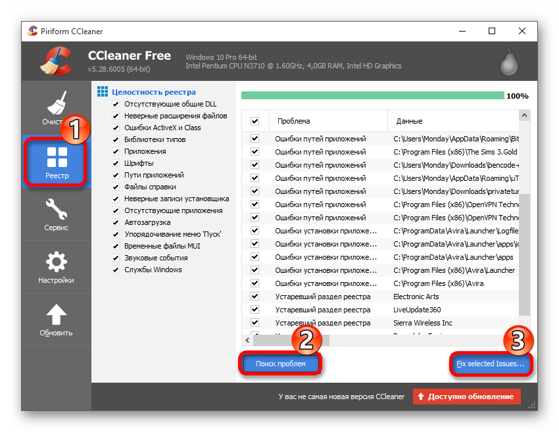Uncheck the Electronic Arts registry entry checkbox
The width and height of the screenshot is (559, 432).
(x=255, y=297)
